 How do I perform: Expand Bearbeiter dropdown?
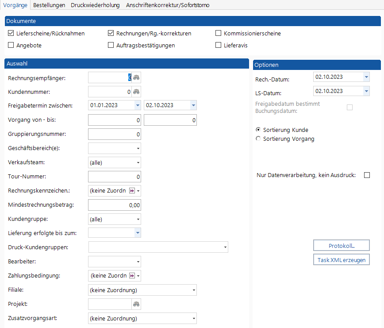pyautogui.click(x=138, y=262)
